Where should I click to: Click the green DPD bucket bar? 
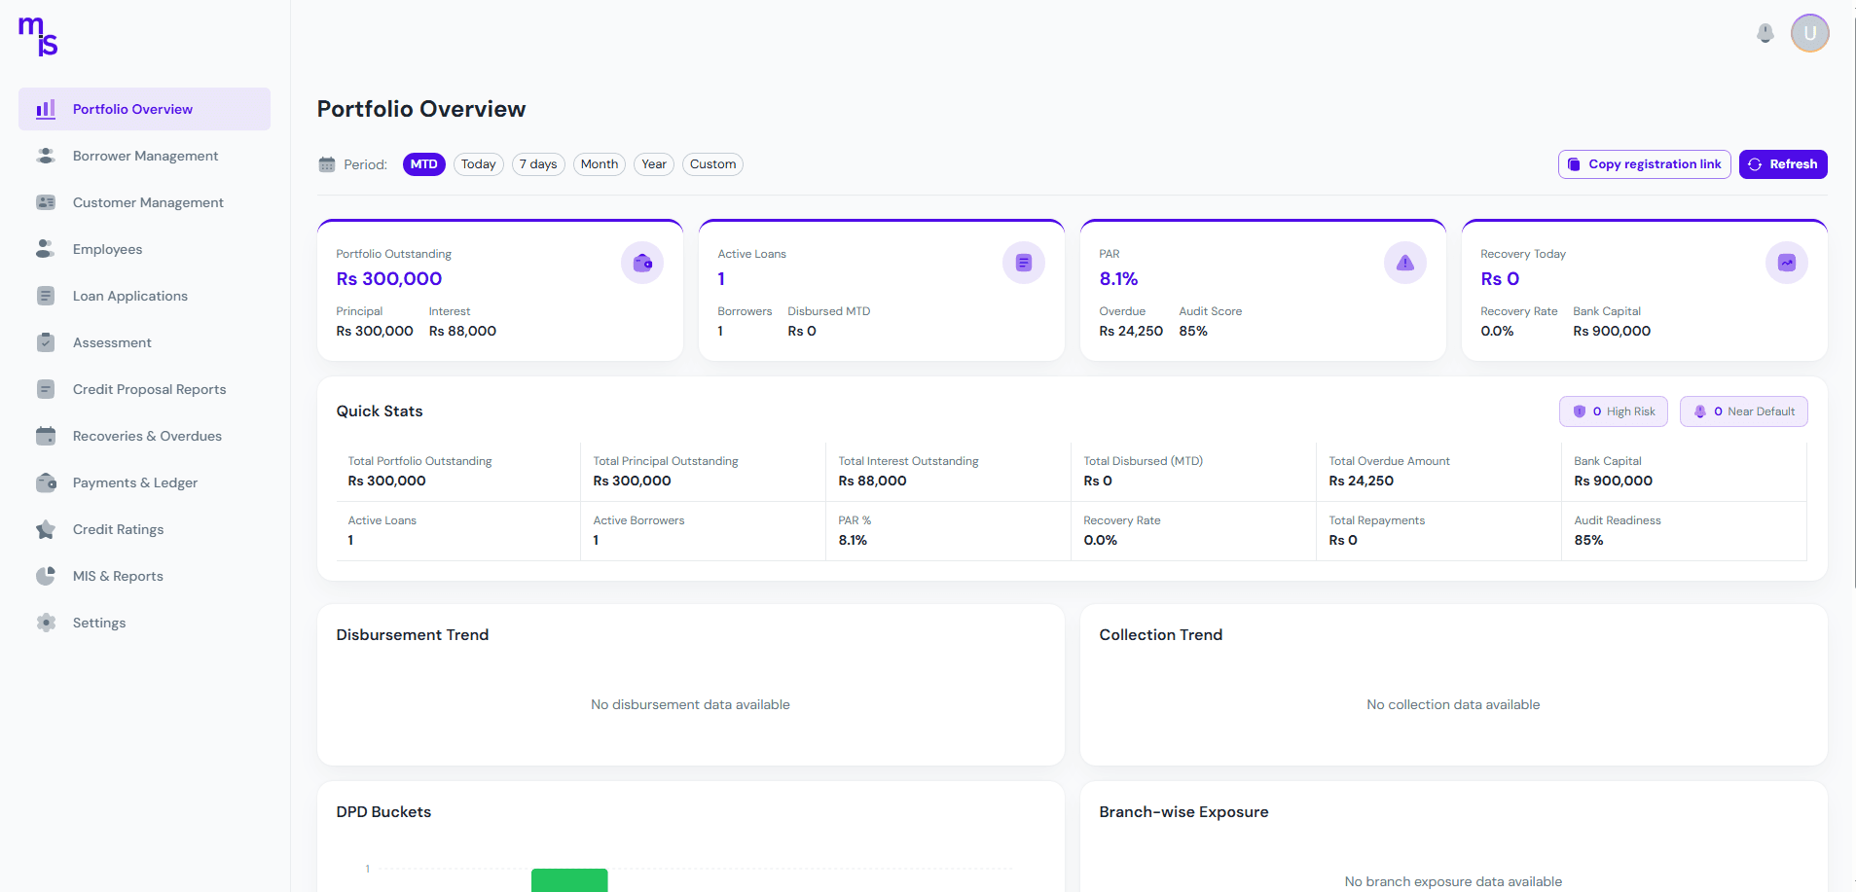(x=569, y=881)
